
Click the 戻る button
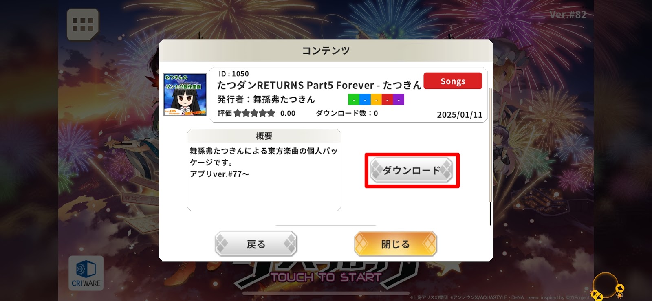click(x=256, y=244)
